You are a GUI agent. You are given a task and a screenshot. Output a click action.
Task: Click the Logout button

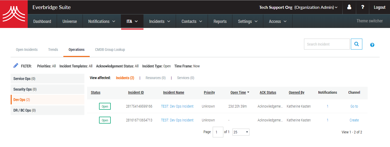pos(379,7)
